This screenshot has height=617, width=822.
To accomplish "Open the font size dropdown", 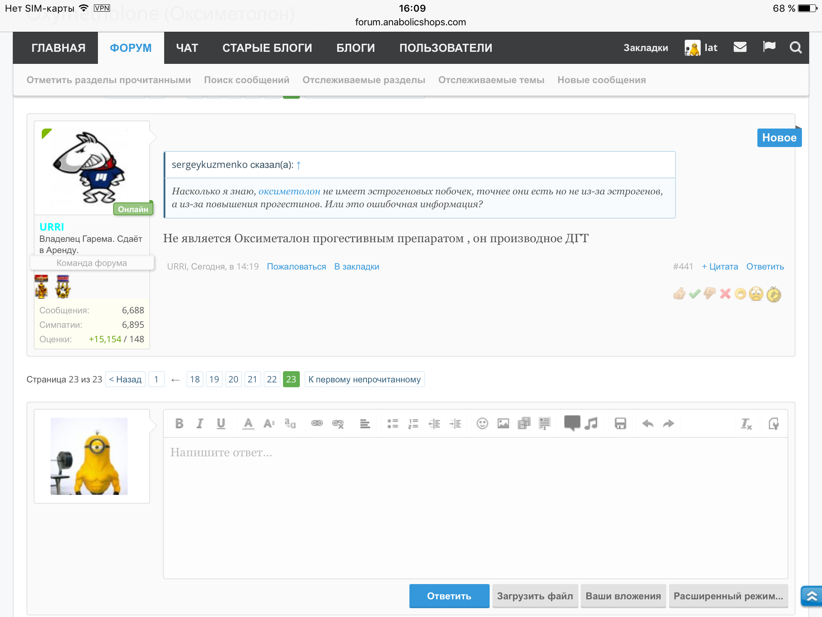I will click(269, 423).
